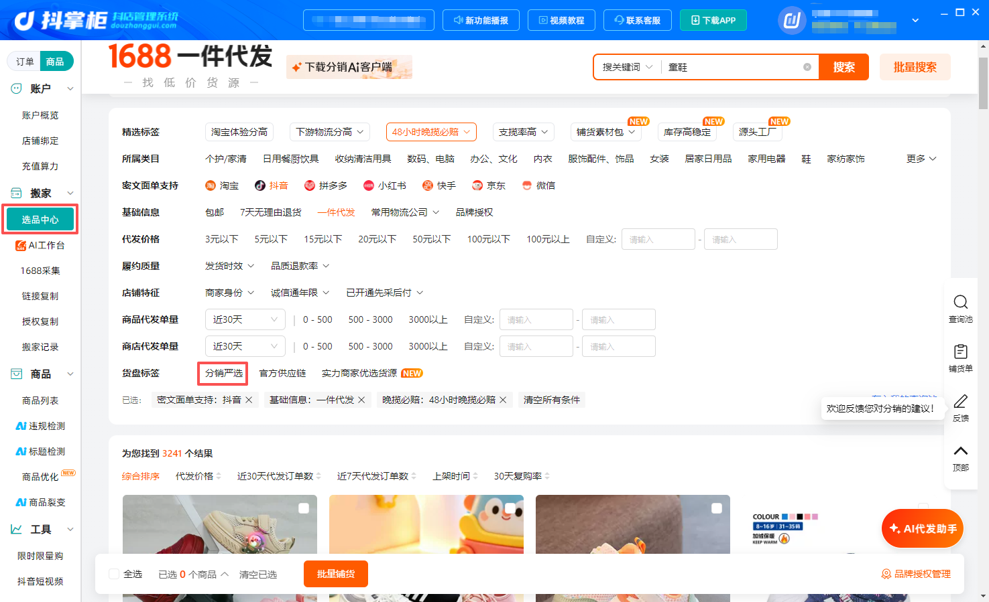Remove the 基础信息：一件代发 filter tag

(x=361, y=400)
